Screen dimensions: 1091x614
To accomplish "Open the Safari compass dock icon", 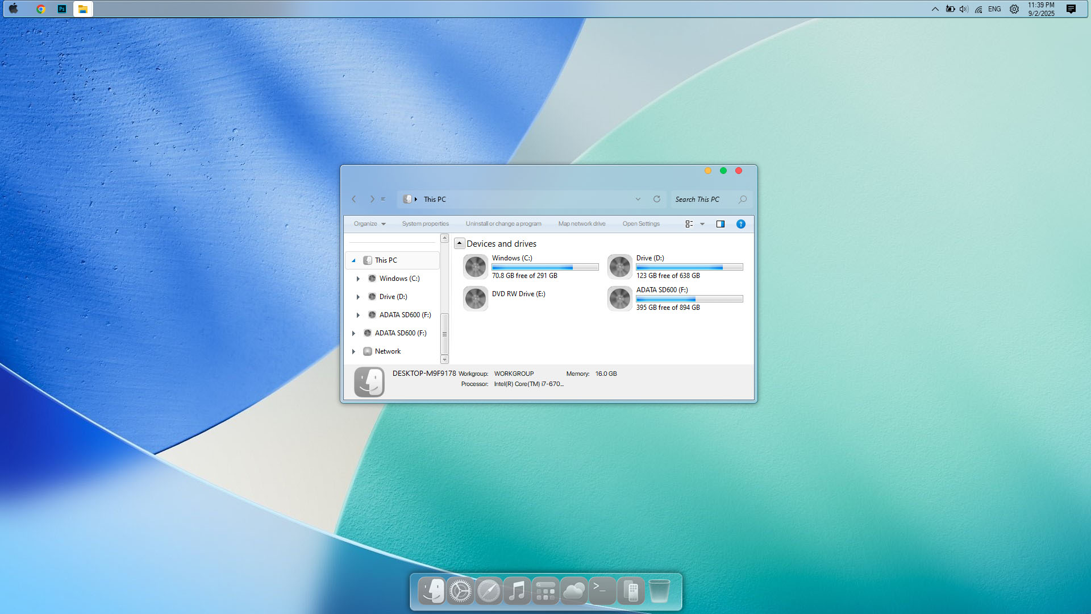I will tap(488, 591).
